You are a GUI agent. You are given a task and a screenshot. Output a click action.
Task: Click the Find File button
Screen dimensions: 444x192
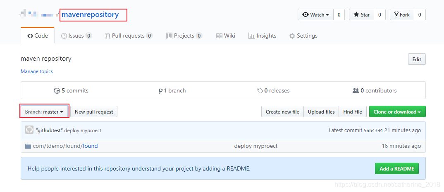[x=353, y=112]
